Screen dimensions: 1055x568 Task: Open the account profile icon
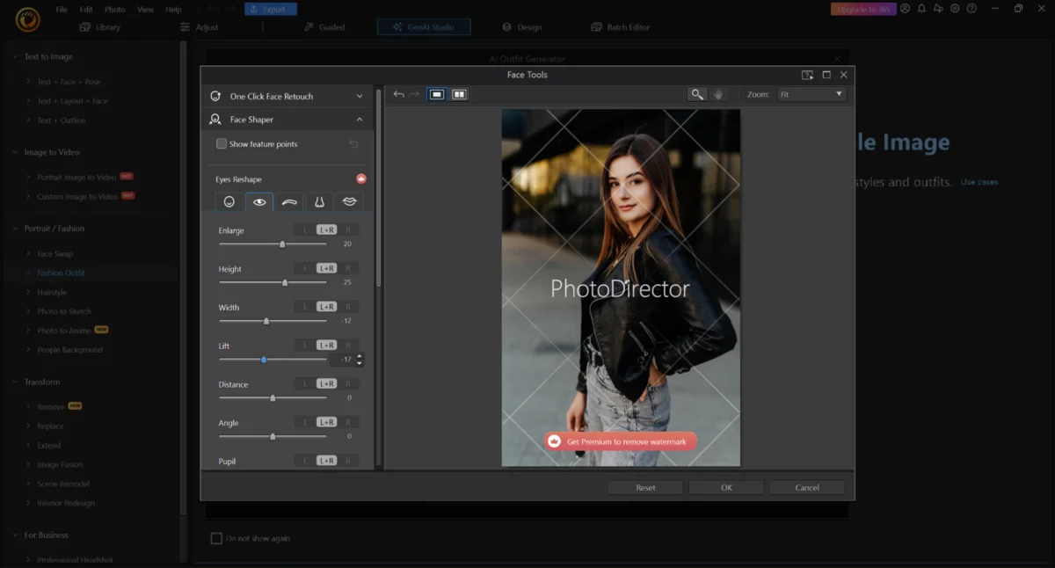coord(906,9)
